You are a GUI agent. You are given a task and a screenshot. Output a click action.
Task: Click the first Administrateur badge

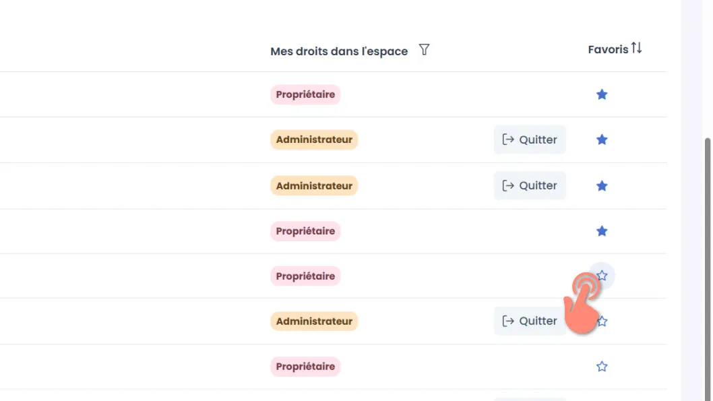pyautogui.click(x=314, y=140)
